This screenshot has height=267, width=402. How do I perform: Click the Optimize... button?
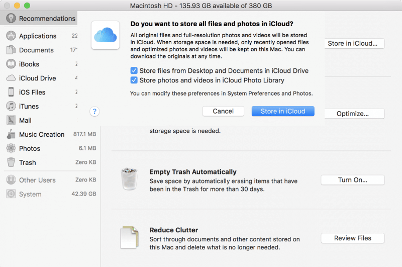pos(354,114)
